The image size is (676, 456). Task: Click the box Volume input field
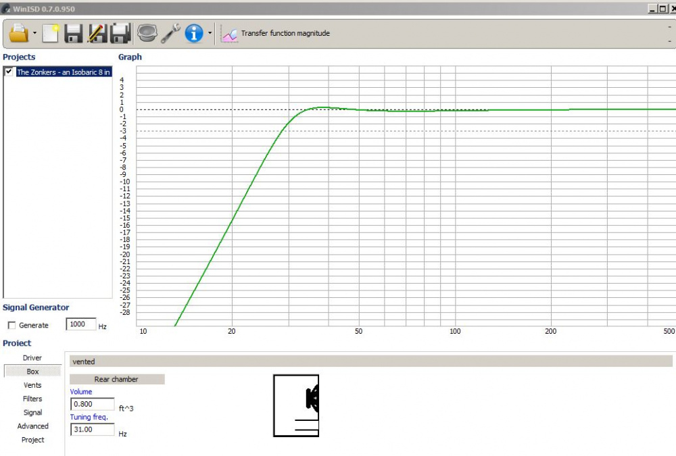coord(92,404)
